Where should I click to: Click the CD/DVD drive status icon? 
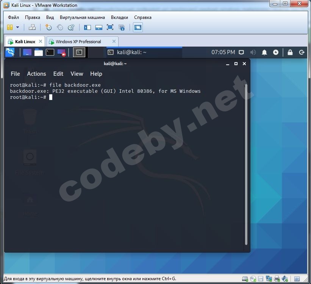253,279
